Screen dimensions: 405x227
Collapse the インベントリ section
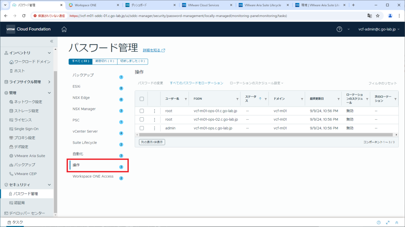point(49,53)
